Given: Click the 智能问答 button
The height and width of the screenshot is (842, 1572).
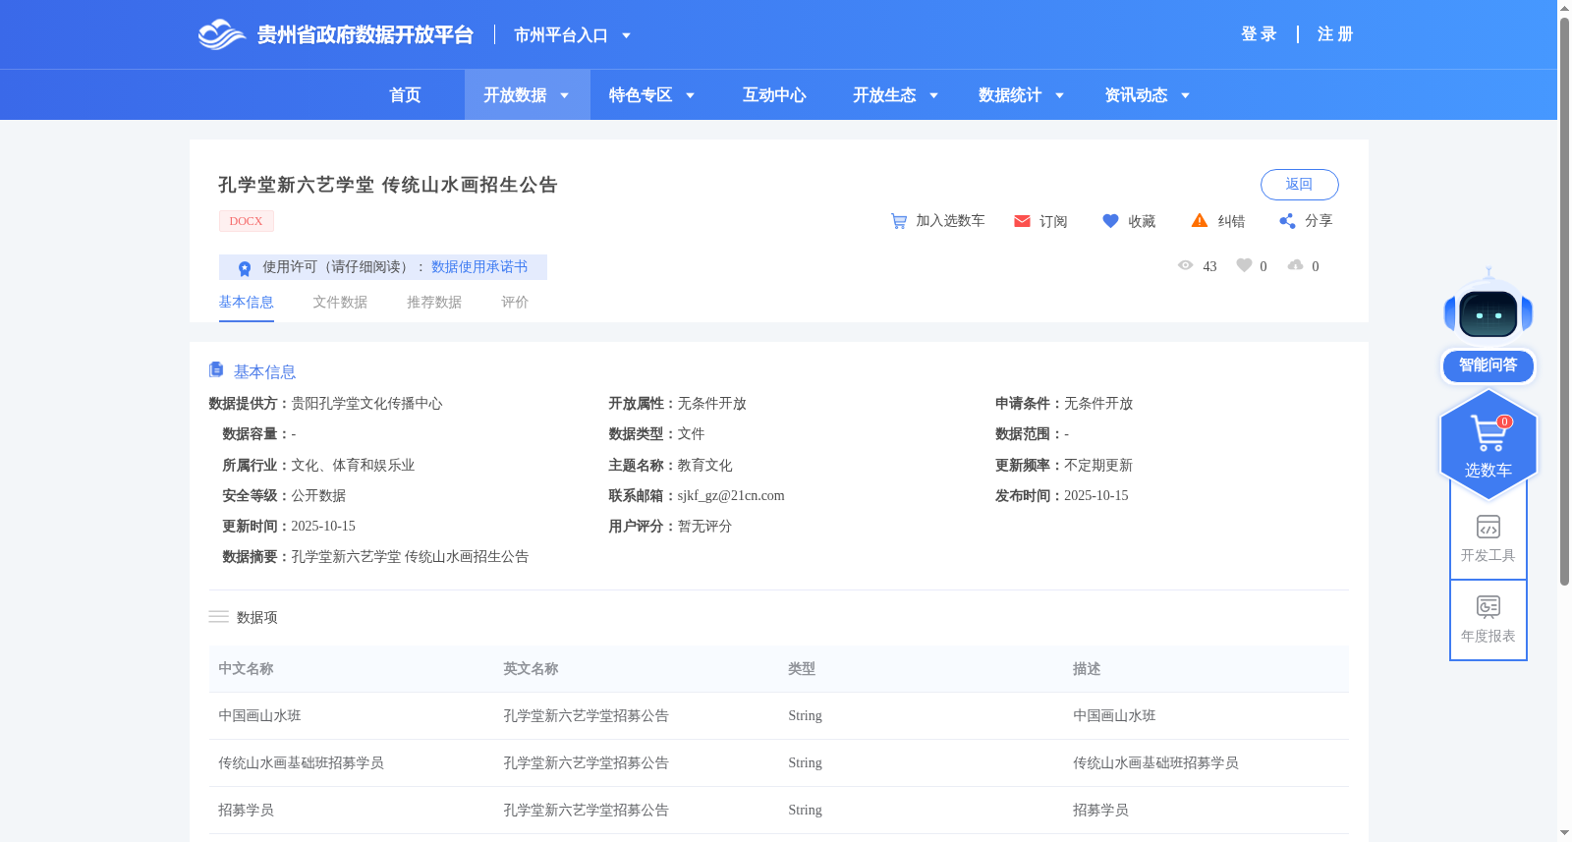Looking at the screenshot, I should click(1488, 365).
